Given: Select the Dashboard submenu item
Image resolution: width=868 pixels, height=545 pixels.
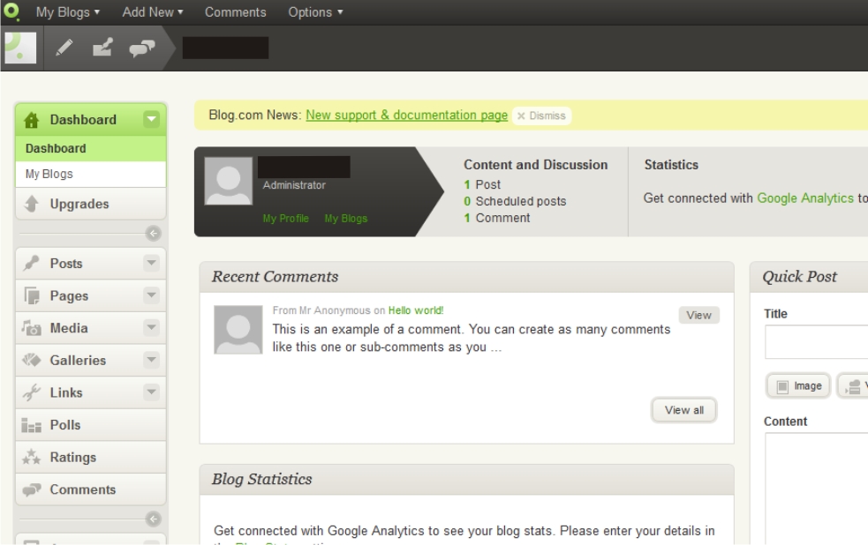Looking at the screenshot, I should coord(91,149).
